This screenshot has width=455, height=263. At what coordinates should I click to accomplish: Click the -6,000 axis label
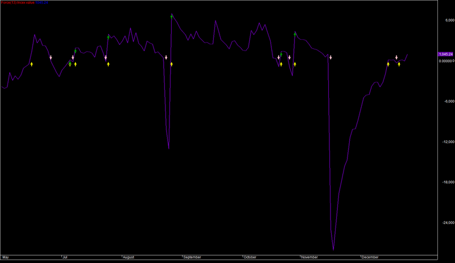[x=449, y=101]
